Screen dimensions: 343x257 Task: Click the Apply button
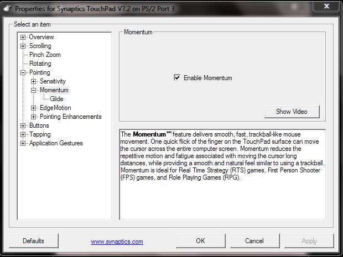coord(309,241)
